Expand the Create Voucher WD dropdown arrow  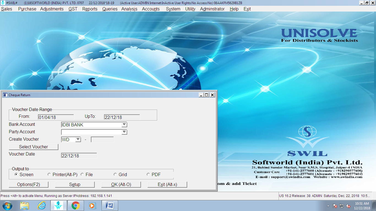(78, 140)
